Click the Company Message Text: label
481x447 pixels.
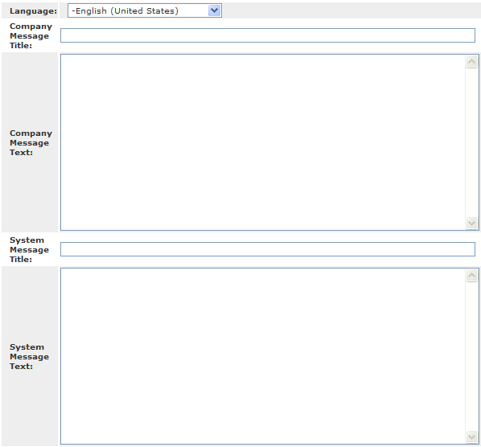31,143
